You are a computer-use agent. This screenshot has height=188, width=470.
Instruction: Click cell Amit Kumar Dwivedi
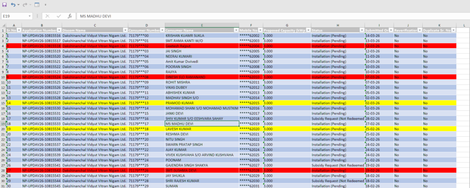click(x=202, y=61)
